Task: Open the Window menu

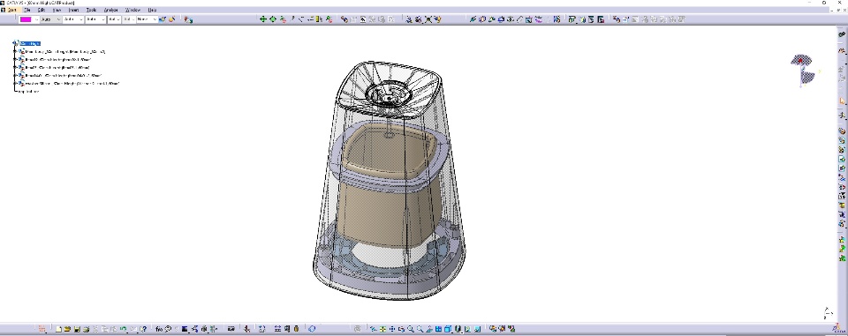Action: click(x=132, y=10)
